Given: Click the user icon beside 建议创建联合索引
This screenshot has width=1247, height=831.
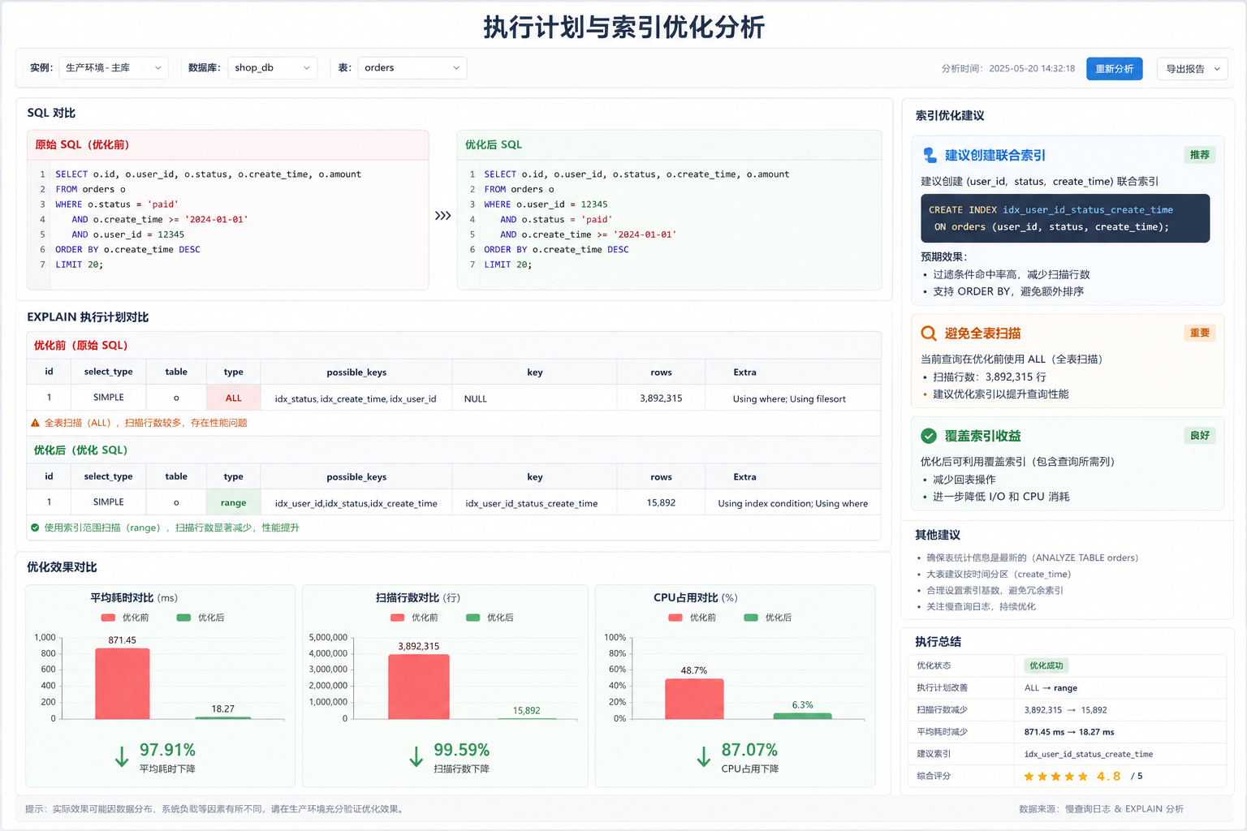Looking at the screenshot, I should [x=929, y=155].
